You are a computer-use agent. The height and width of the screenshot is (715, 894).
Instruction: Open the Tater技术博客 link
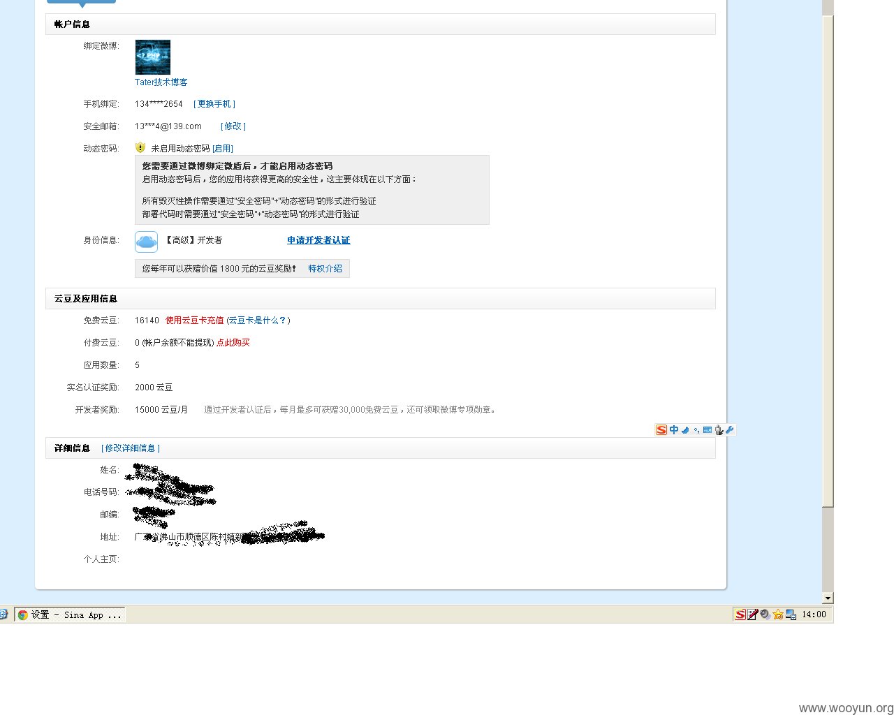[x=161, y=82]
